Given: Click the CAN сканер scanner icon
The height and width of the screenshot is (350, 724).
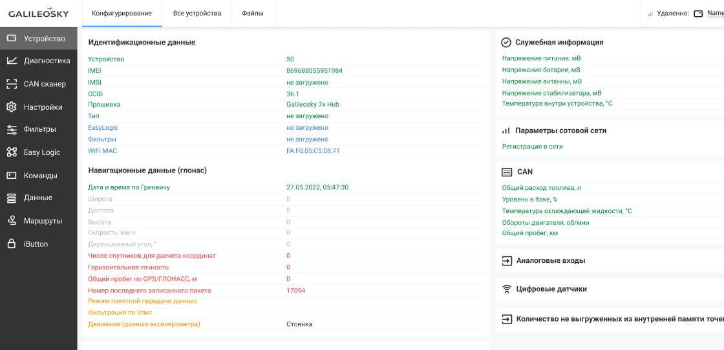Looking at the screenshot, I should point(12,84).
